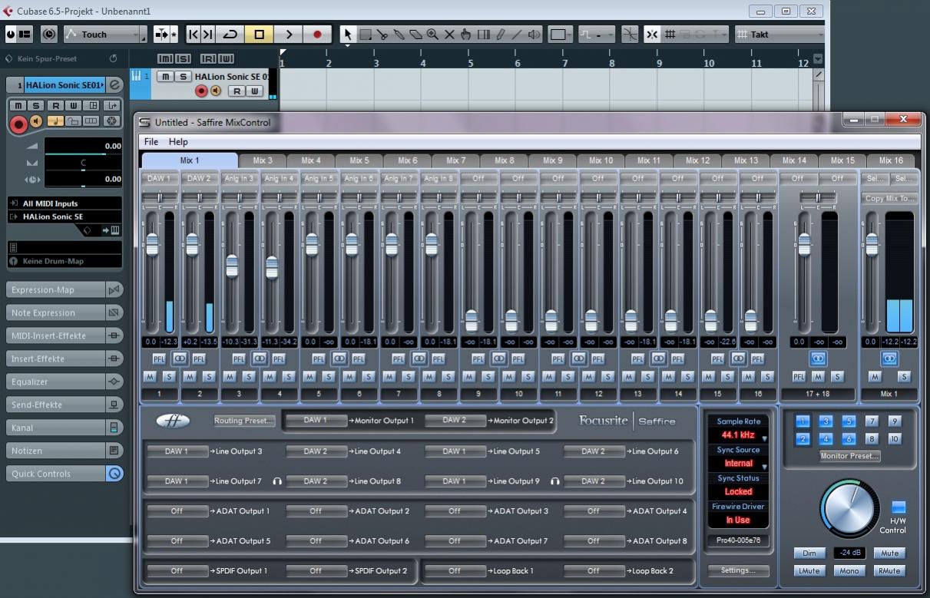The height and width of the screenshot is (598, 930).
Task: Open source dropdown for ADAT Output 1
Action: point(177,511)
